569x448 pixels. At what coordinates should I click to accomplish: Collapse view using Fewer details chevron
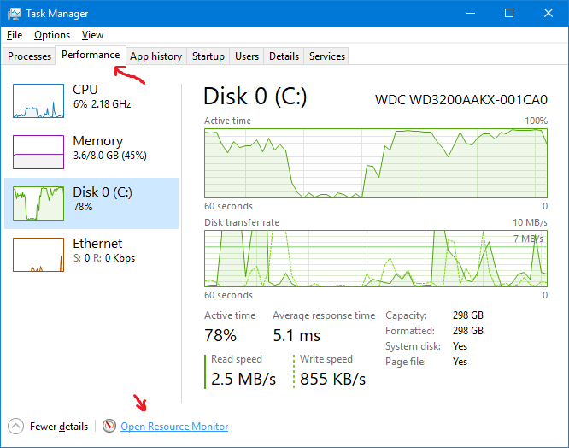[x=15, y=427]
